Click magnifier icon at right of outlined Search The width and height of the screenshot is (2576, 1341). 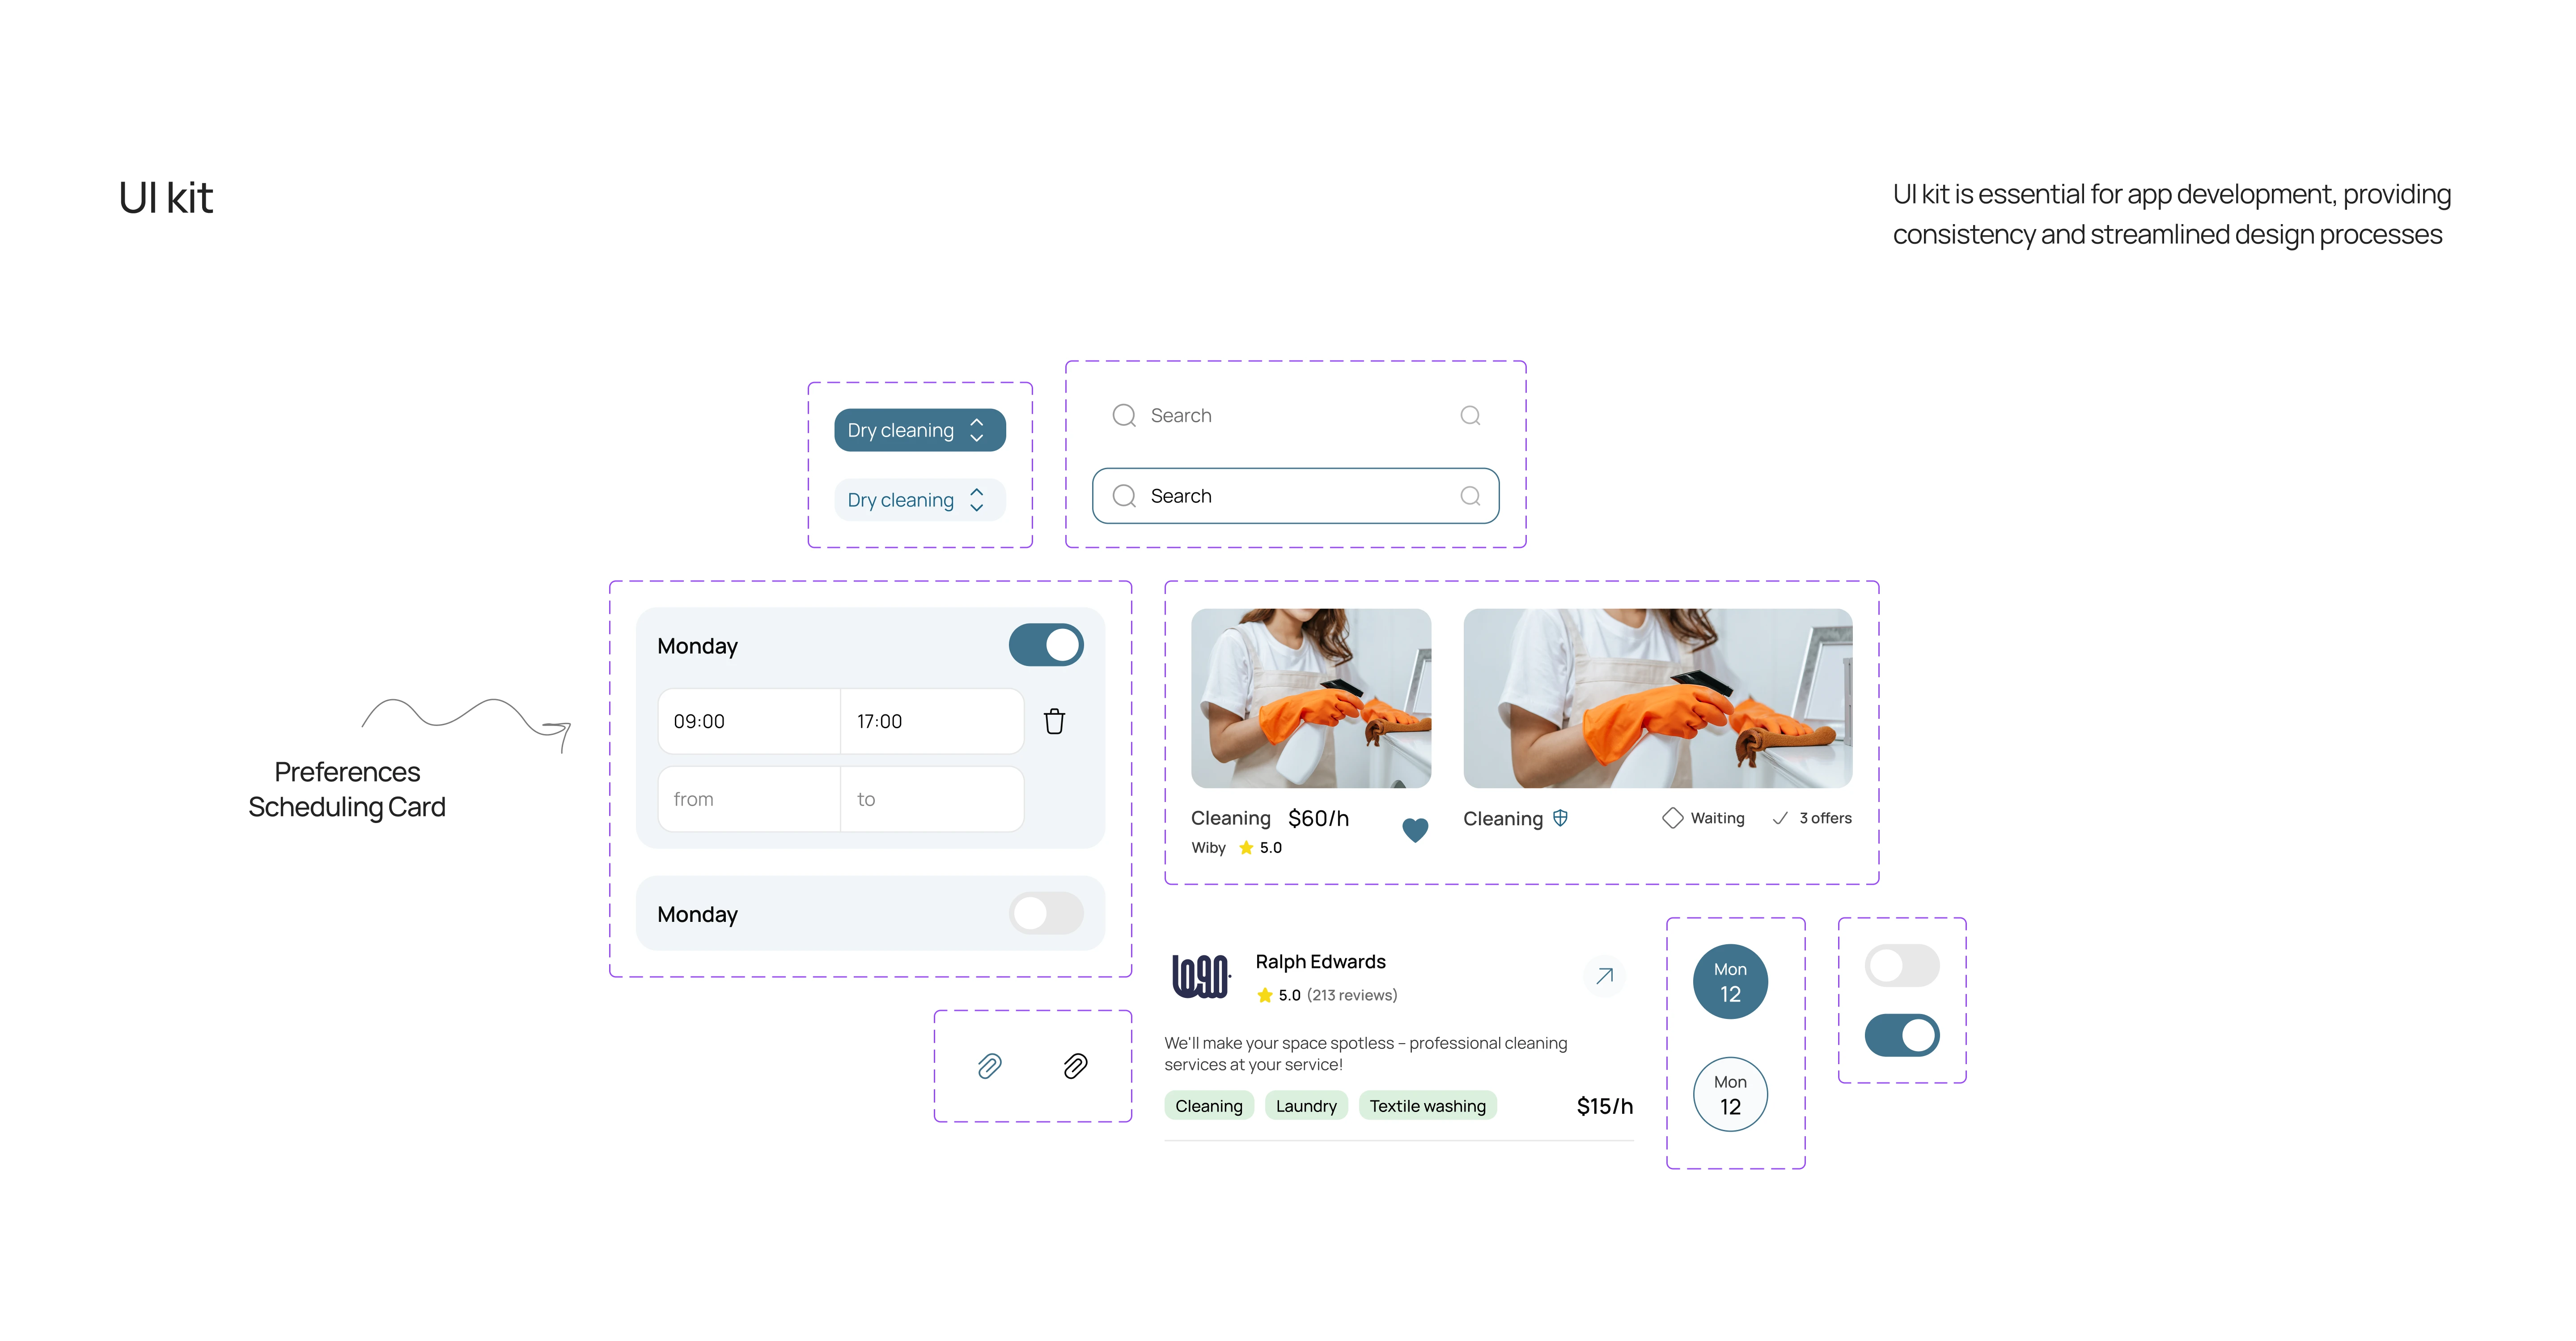[x=1469, y=496]
